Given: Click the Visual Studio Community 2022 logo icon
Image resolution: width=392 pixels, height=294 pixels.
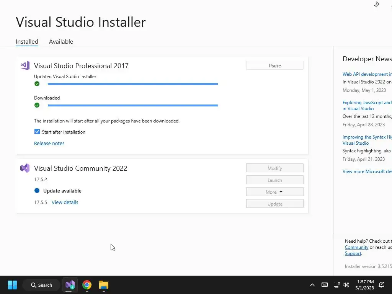Looking at the screenshot, I should pyautogui.click(x=25, y=168).
